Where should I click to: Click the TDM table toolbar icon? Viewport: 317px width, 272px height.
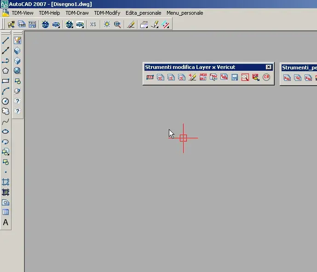click(32, 24)
